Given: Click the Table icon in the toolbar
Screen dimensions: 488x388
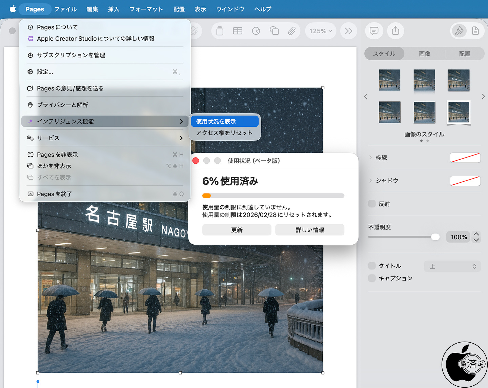Looking at the screenshot, I should point(238,31).
